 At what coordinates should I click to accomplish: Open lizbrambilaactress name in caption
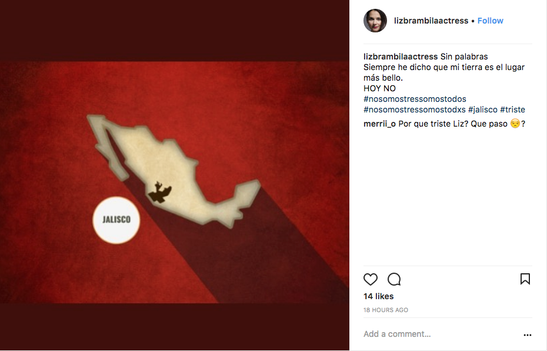[x=401, y=57]
